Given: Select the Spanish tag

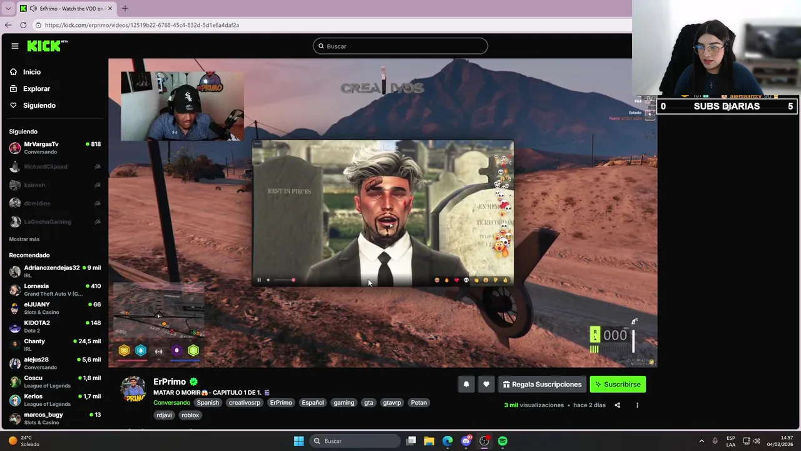Looking at the screenshot, I should [208, 403].
